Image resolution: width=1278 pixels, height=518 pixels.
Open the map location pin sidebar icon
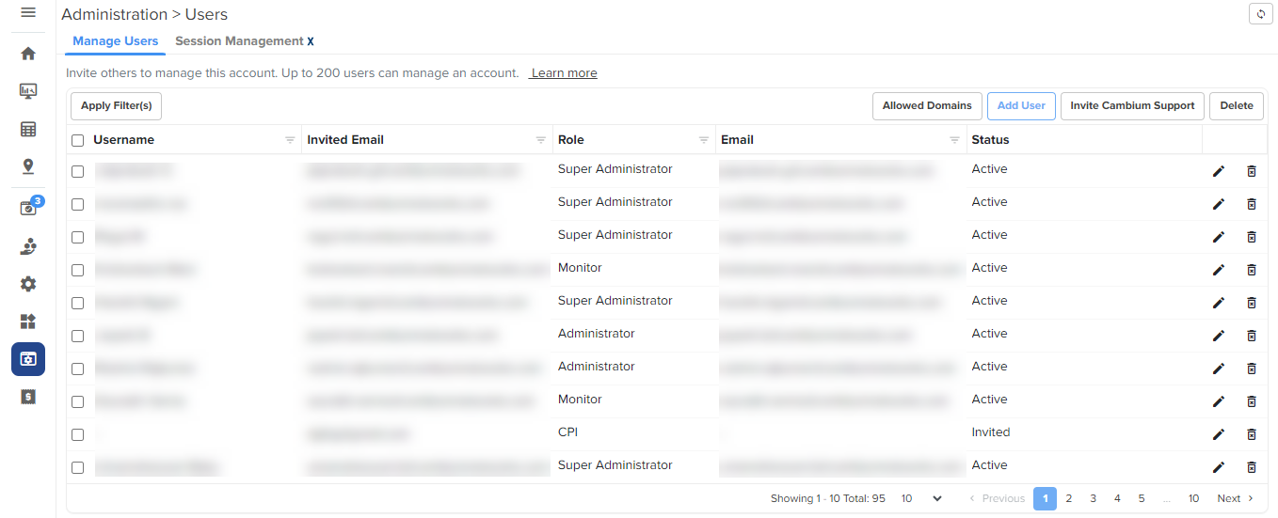coord(28,166)
